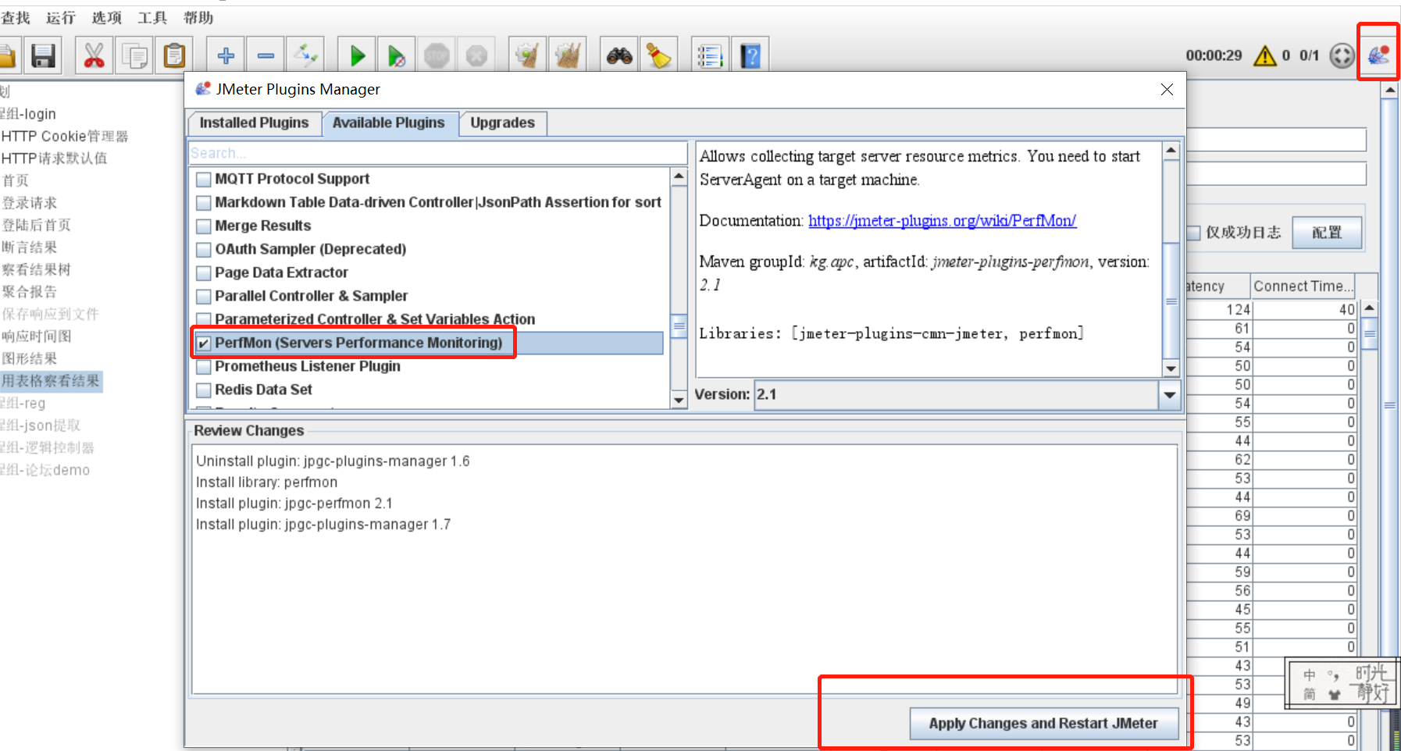Click the 配置 button in background

coord(1327,233)
